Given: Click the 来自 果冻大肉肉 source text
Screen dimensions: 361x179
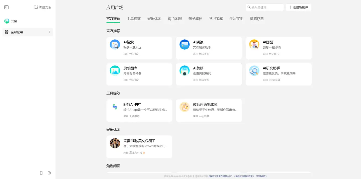Looking at the screenshot, I should [x=134, y=152].
